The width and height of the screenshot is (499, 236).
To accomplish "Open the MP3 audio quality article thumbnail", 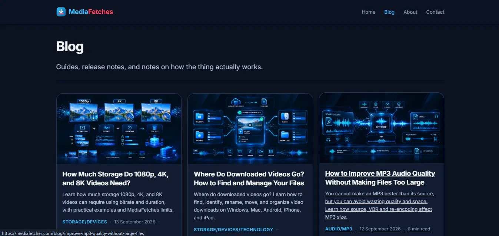I will (x=382, y=128).
